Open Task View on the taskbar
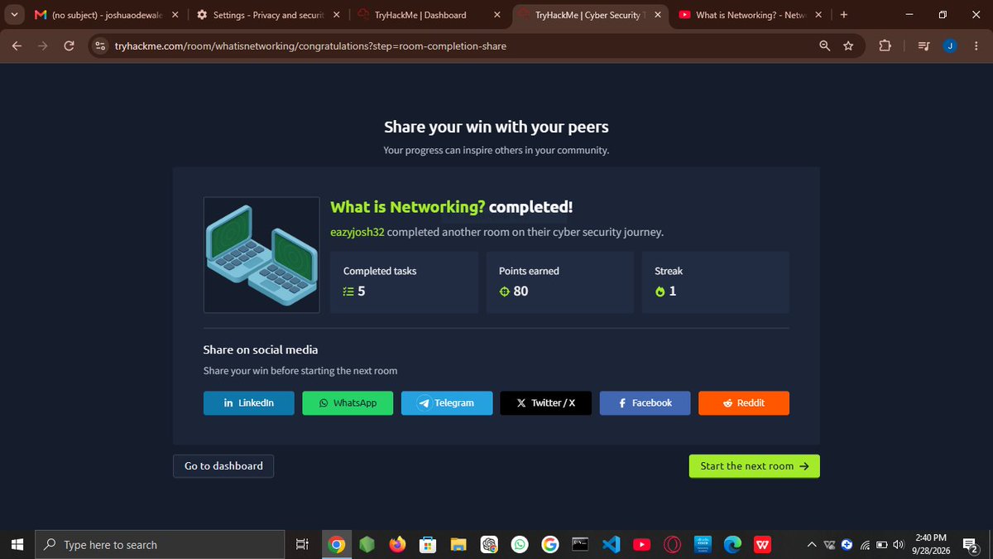Screen dimensions: 993x559 (302, 544)
